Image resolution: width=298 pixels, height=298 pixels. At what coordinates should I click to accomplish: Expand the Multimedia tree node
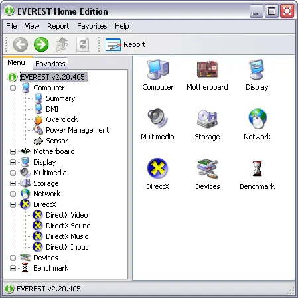pyautogui.click(x=13, y=173)
